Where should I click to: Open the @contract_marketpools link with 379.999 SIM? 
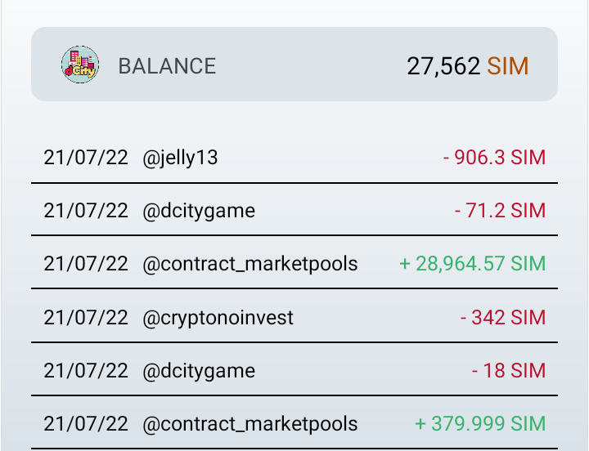coord(250,424)
